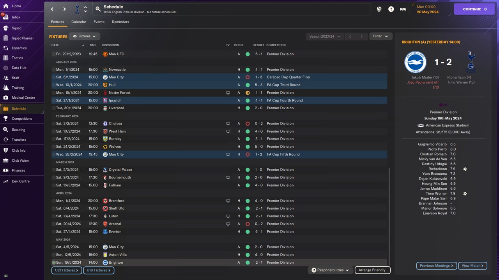Open the Fixtures view dropdown

point(85,36)
